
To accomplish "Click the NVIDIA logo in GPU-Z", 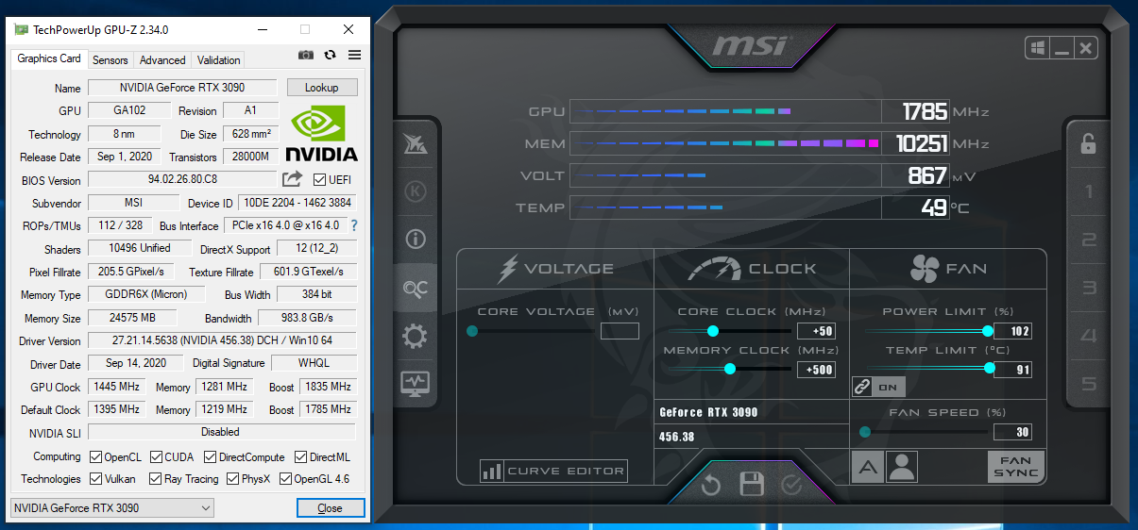I will point(321,133).
